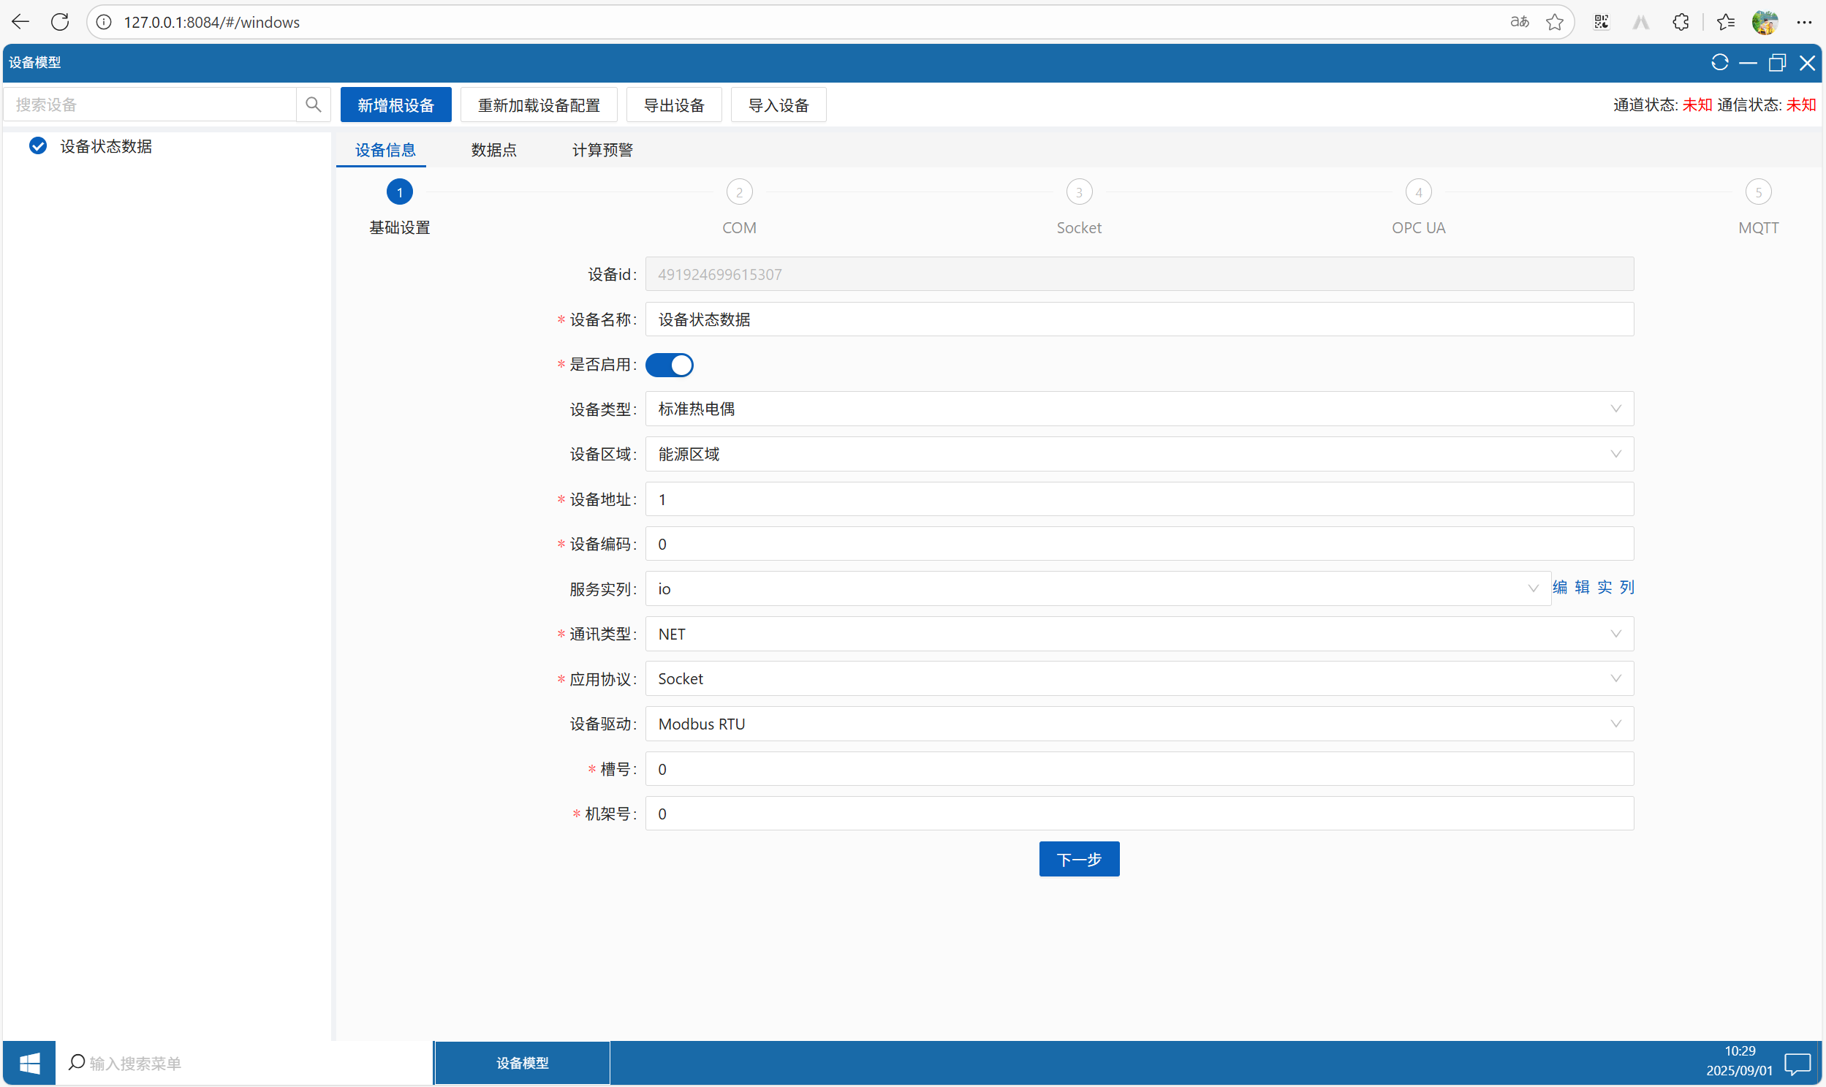The image size is (1826, 1087).
Task: Open the 计算预警 tab
Action: (x=602, y=150)
